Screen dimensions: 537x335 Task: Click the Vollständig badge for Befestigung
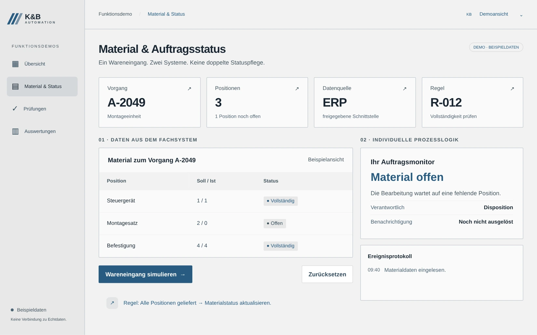click(281, 246)
